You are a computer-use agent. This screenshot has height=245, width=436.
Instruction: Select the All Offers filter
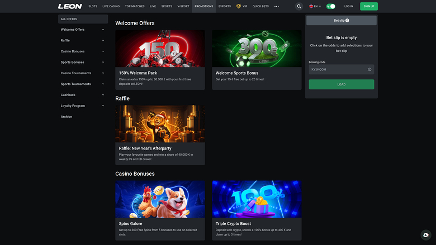pos(83,19)
